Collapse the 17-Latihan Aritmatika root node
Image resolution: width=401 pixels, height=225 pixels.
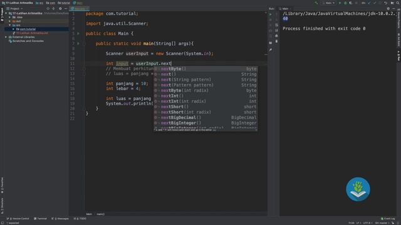pos(6,13)
